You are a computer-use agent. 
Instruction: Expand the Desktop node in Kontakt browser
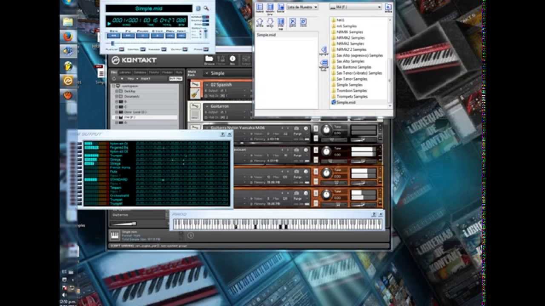(x=116, y=91)
